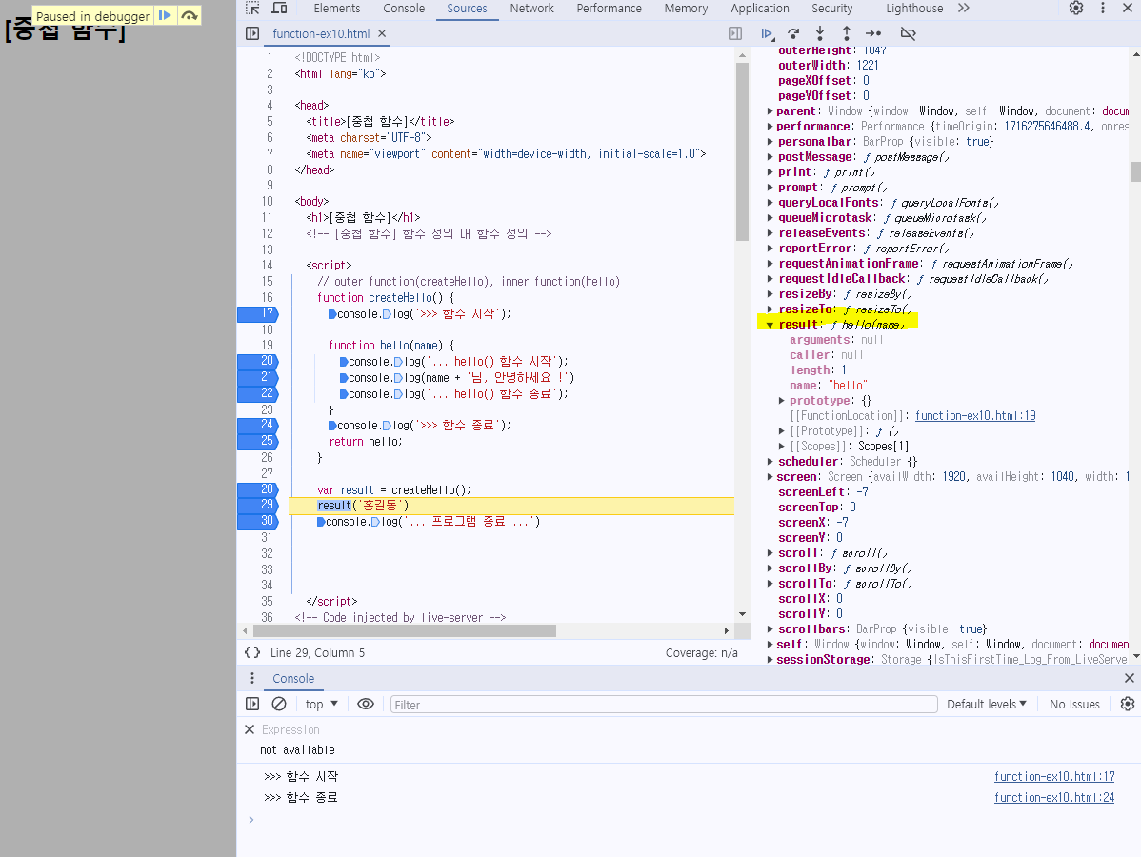Resume script execution in debugger toolbar
This screenshot has height=857, width=1141.
click(767, 33)
